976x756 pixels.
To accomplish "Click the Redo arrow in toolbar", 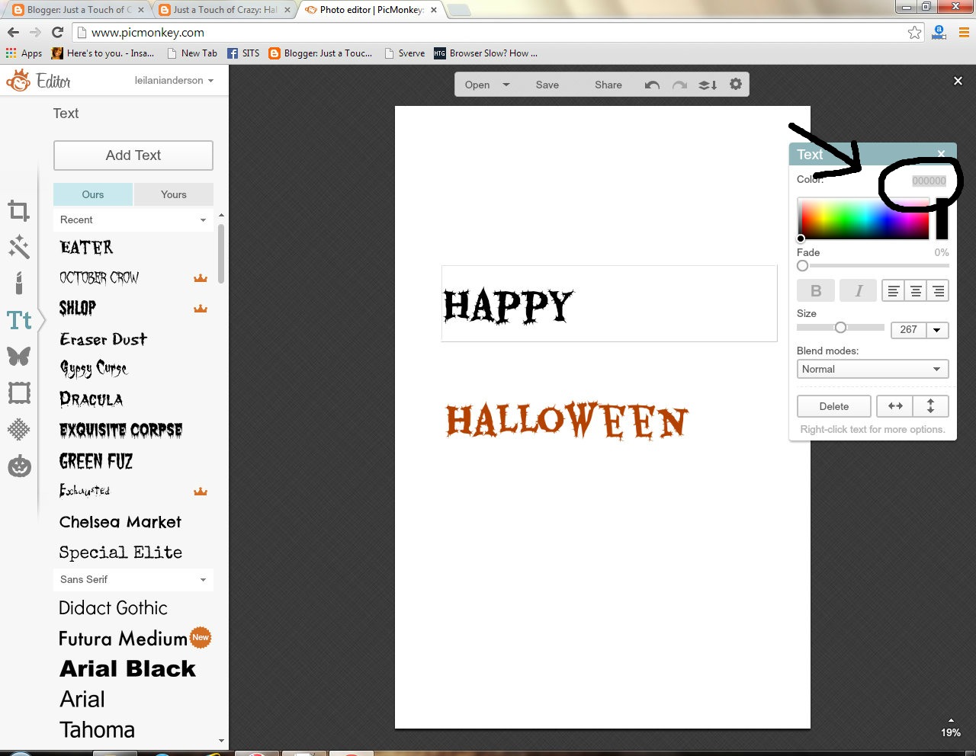I will coord(679,85).
